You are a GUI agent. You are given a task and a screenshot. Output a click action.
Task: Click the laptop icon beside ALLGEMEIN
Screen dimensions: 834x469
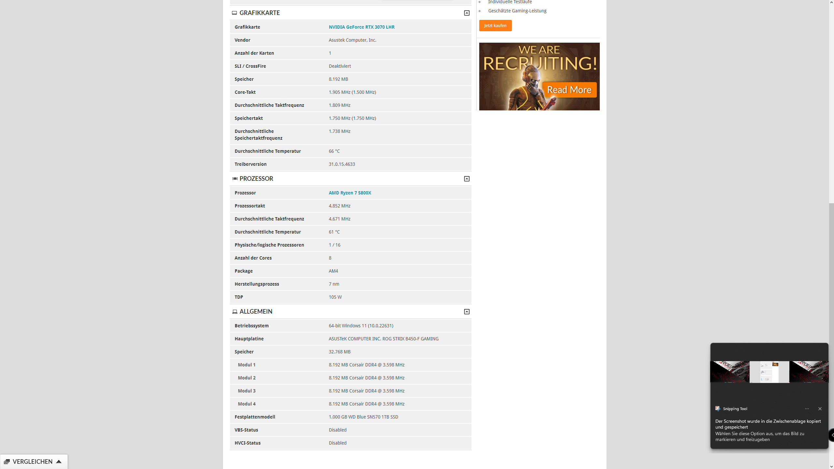pos(235,312)
